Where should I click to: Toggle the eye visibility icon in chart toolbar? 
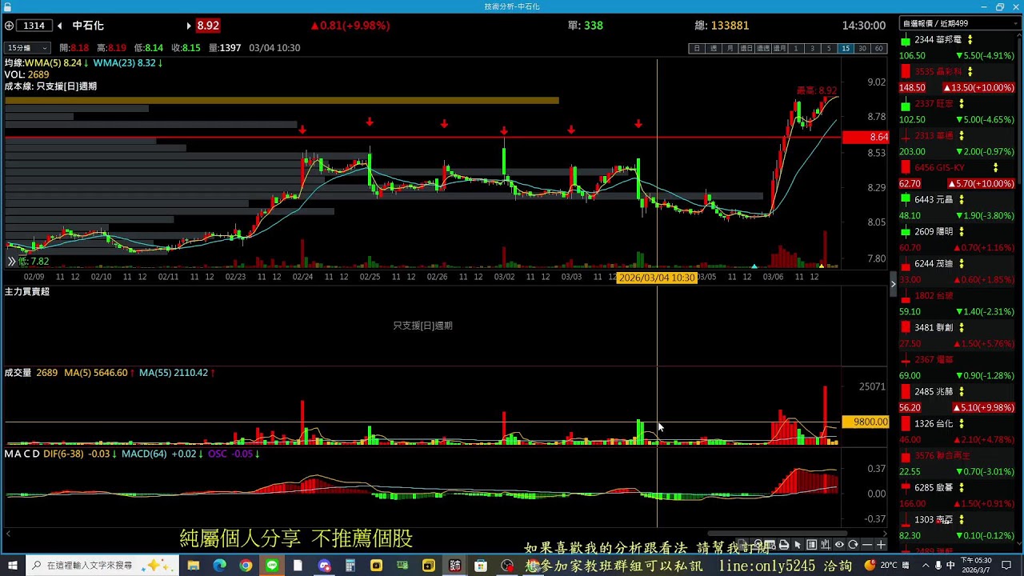(x=839, y=545)
